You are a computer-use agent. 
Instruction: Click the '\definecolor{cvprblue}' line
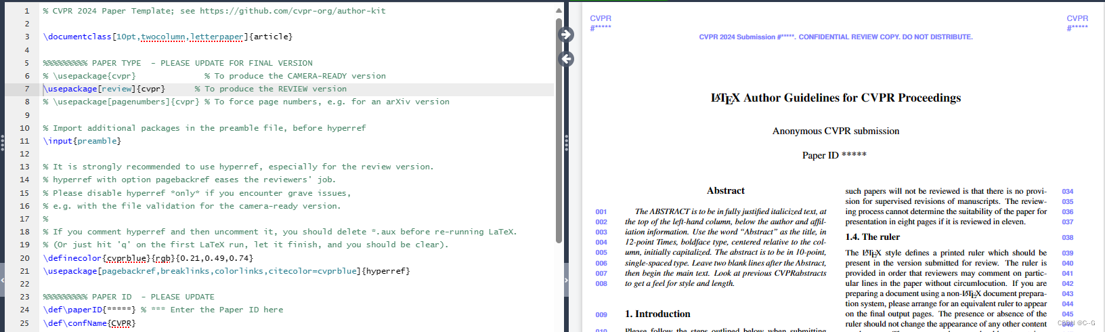pyautogui.click(x=148, y=258)
